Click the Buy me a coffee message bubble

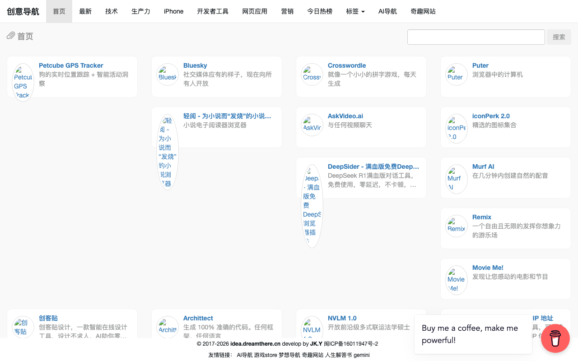tap(473, 334)
